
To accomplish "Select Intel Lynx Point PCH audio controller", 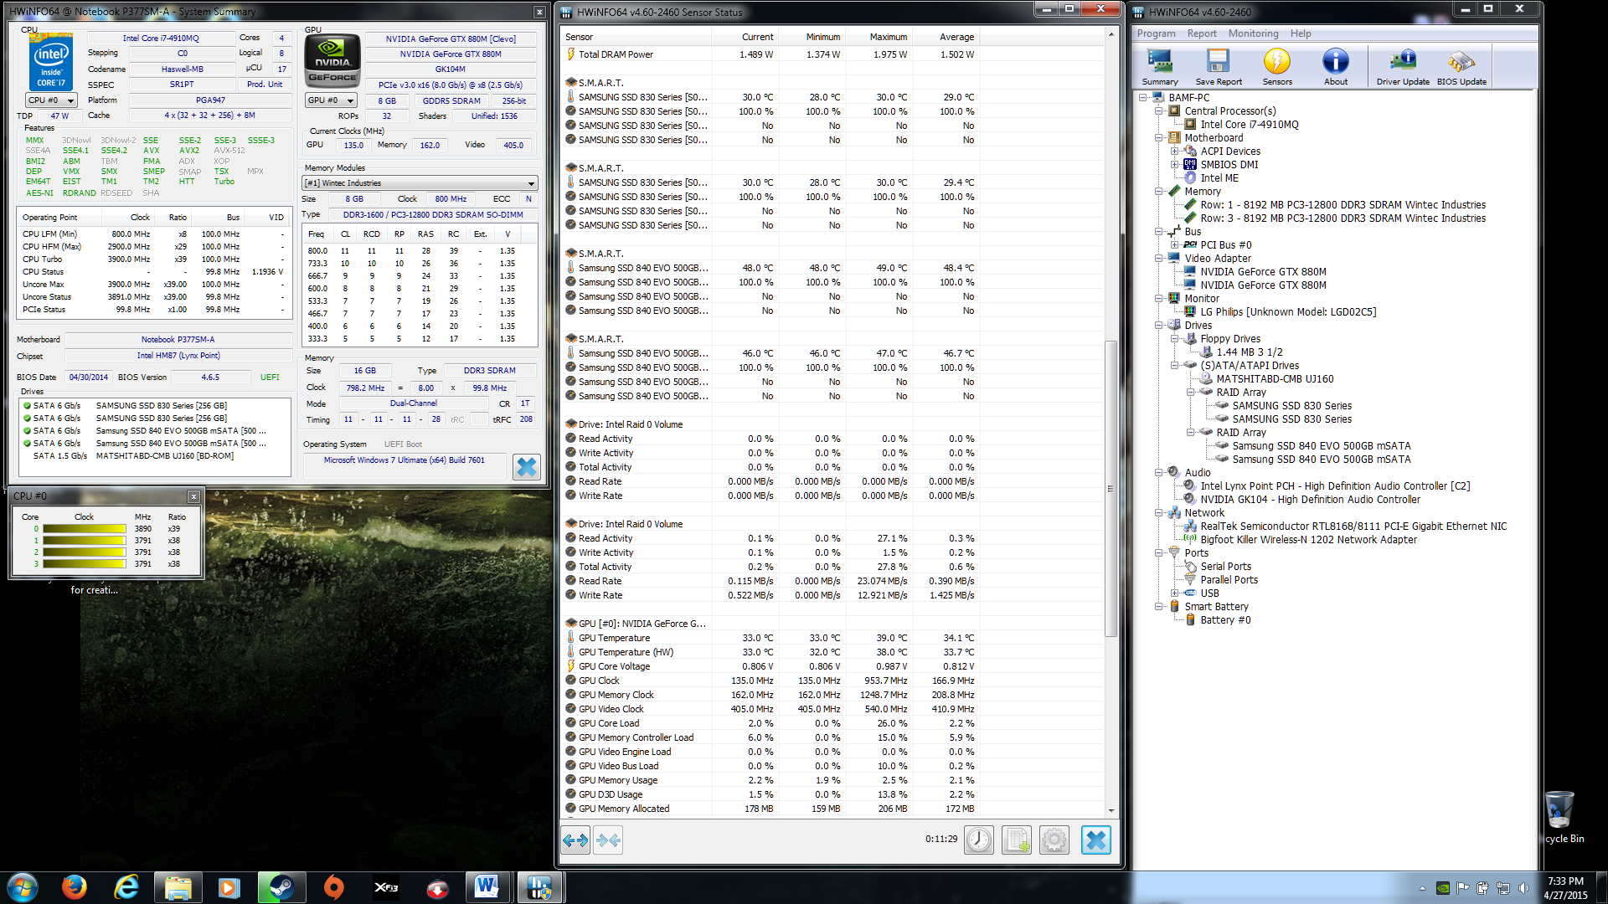I will click(1335, 486).
